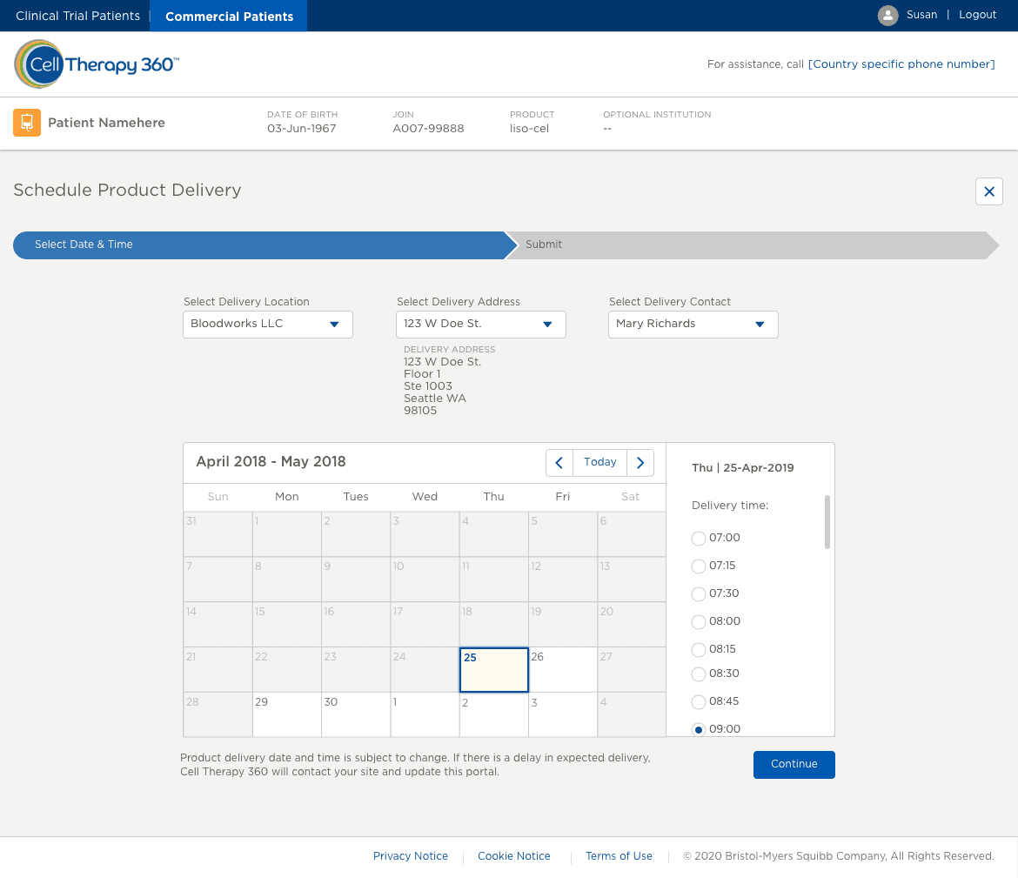Click the delivery time list scrollbar

[827, 522]
